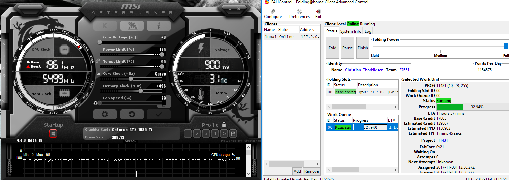The image size is (509, 180).
Task: Open project link 11431
Action: (443, 140)
